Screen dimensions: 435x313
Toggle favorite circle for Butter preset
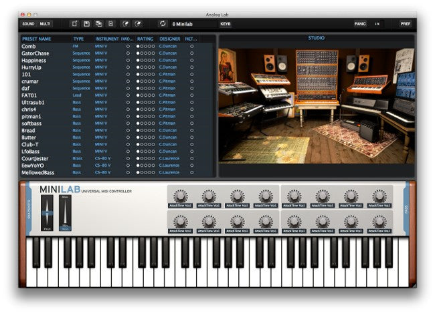pyautogui.click(x=128, y=137)
